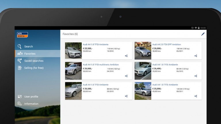
Task: Share the Audi A4 multitronic Ambition listing
Action: (x=126, y=76)
